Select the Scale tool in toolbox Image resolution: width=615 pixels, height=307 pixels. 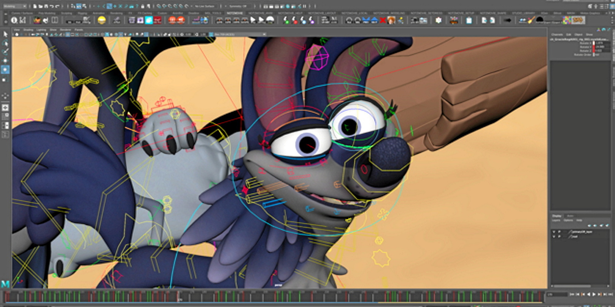click(5, 79)
